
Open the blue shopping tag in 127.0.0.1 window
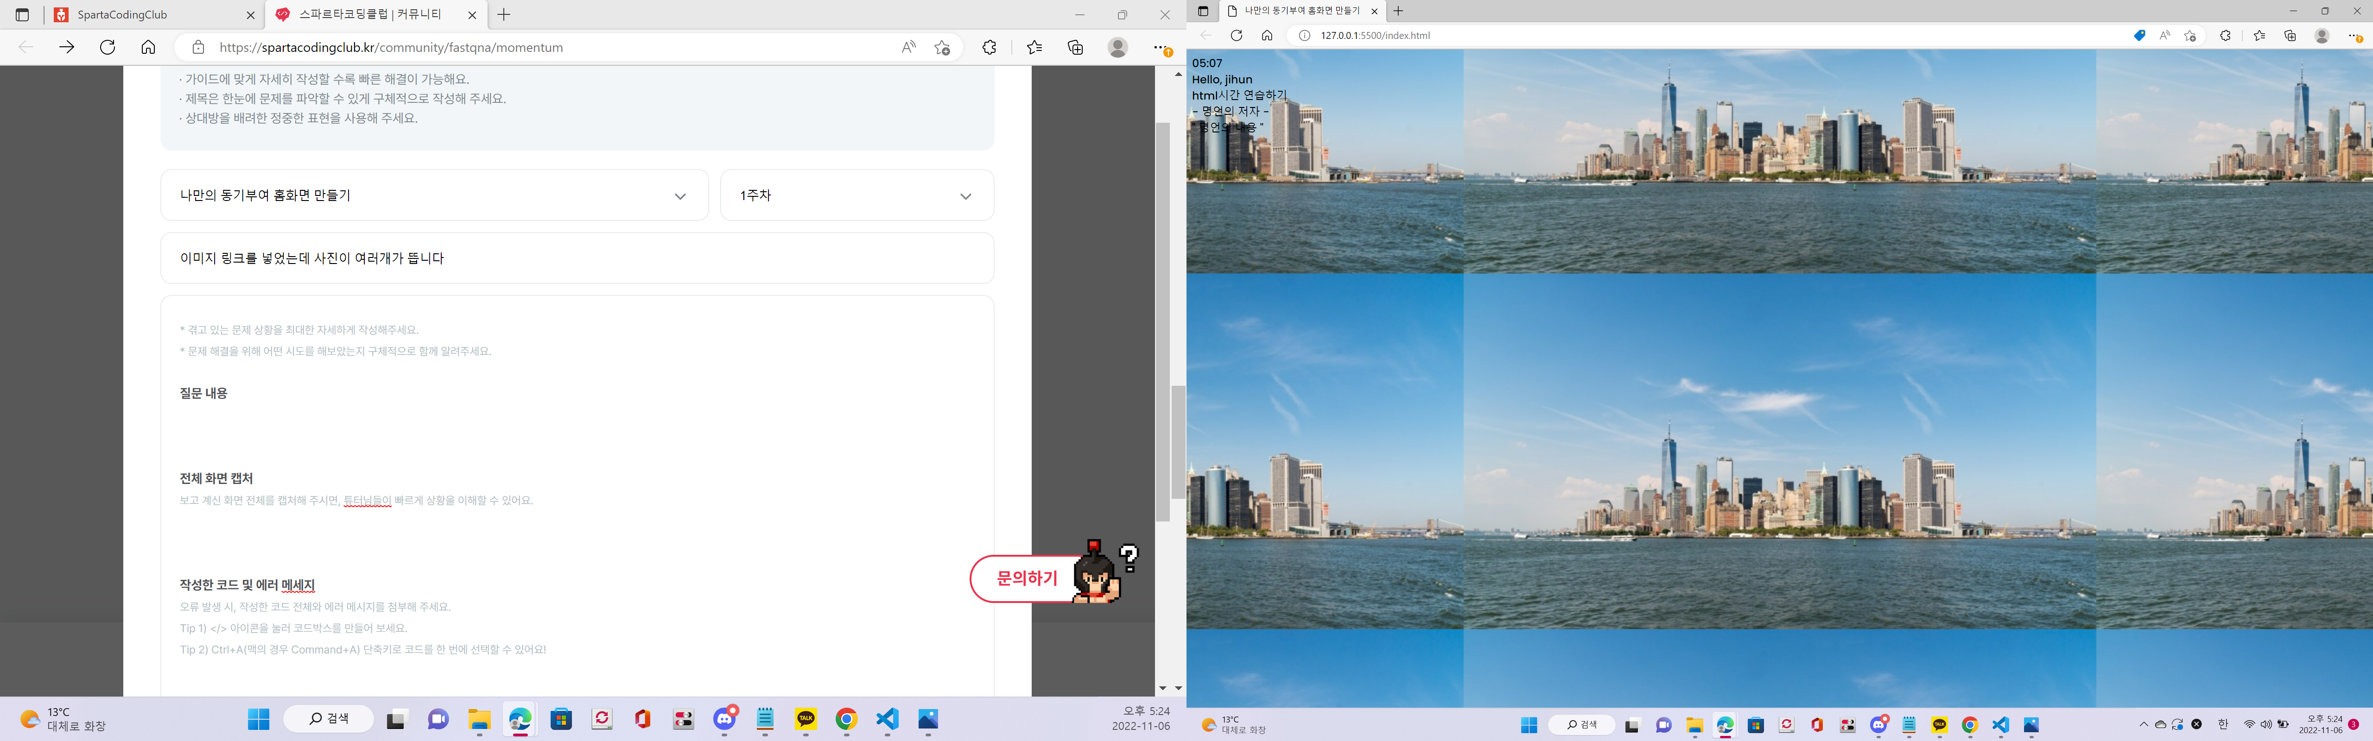pos(2139,35)
